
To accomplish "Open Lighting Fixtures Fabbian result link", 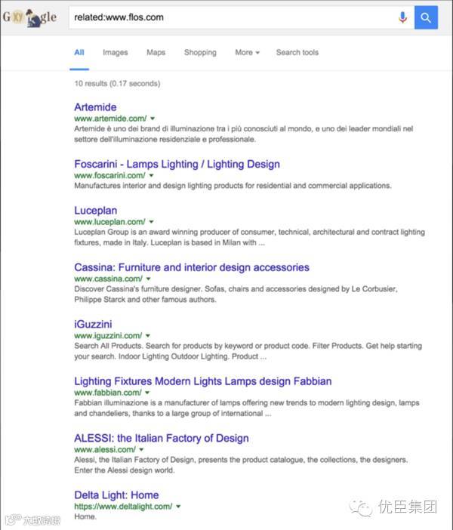I will tap(203, 381).
